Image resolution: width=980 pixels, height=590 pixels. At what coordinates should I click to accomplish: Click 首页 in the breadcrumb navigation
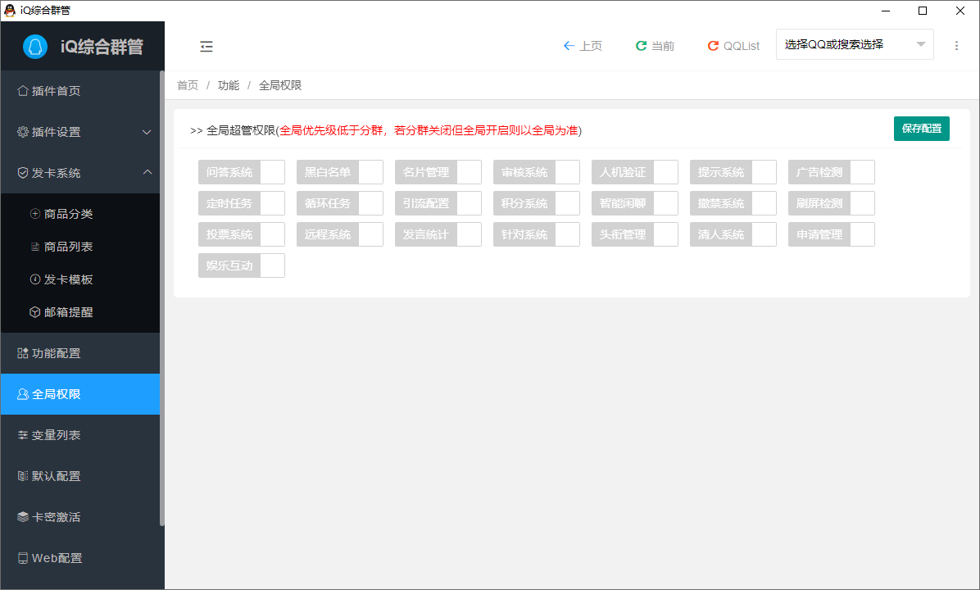coord(187,84)
